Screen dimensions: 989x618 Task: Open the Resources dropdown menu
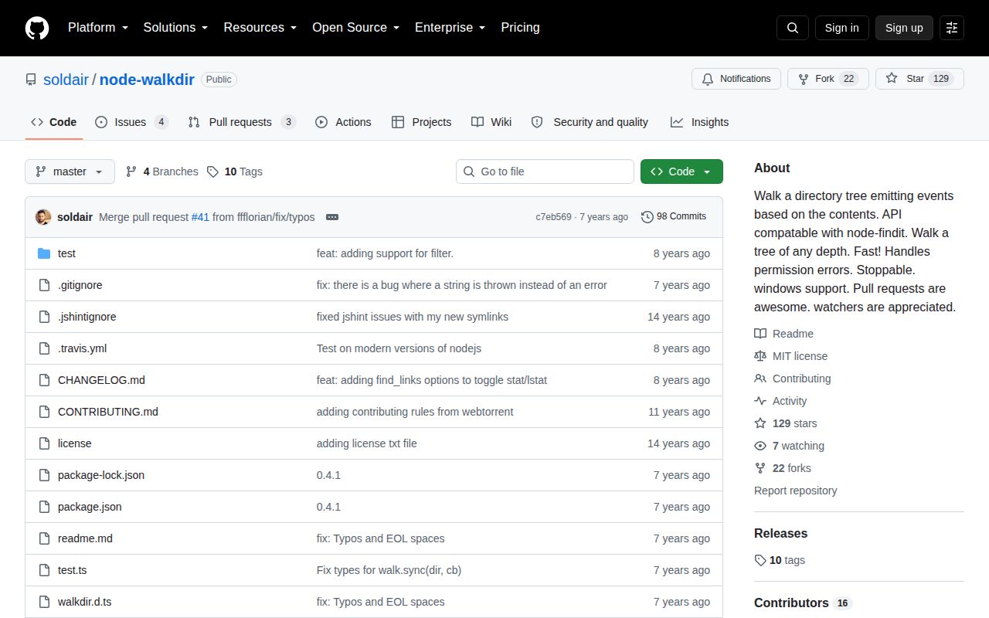[260, 28]
